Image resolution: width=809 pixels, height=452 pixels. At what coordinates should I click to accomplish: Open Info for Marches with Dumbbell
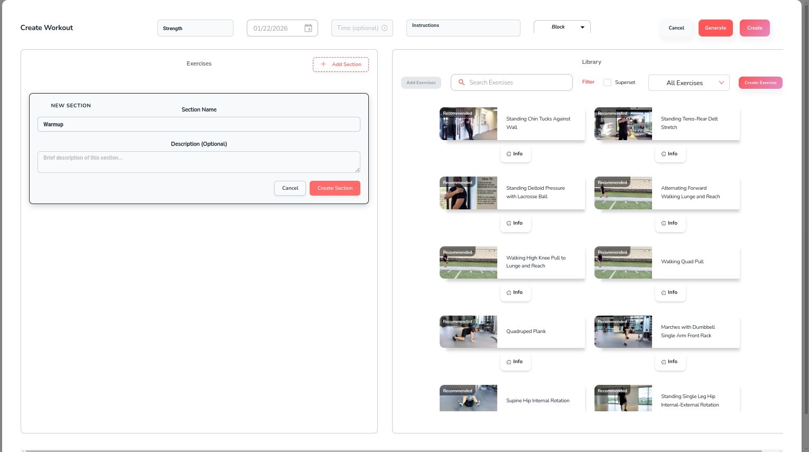[670, 362]
